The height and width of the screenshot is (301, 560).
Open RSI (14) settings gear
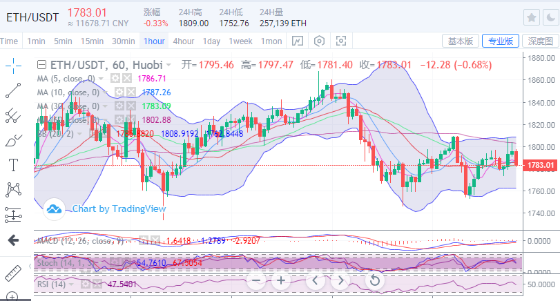(x=86, y=284)
